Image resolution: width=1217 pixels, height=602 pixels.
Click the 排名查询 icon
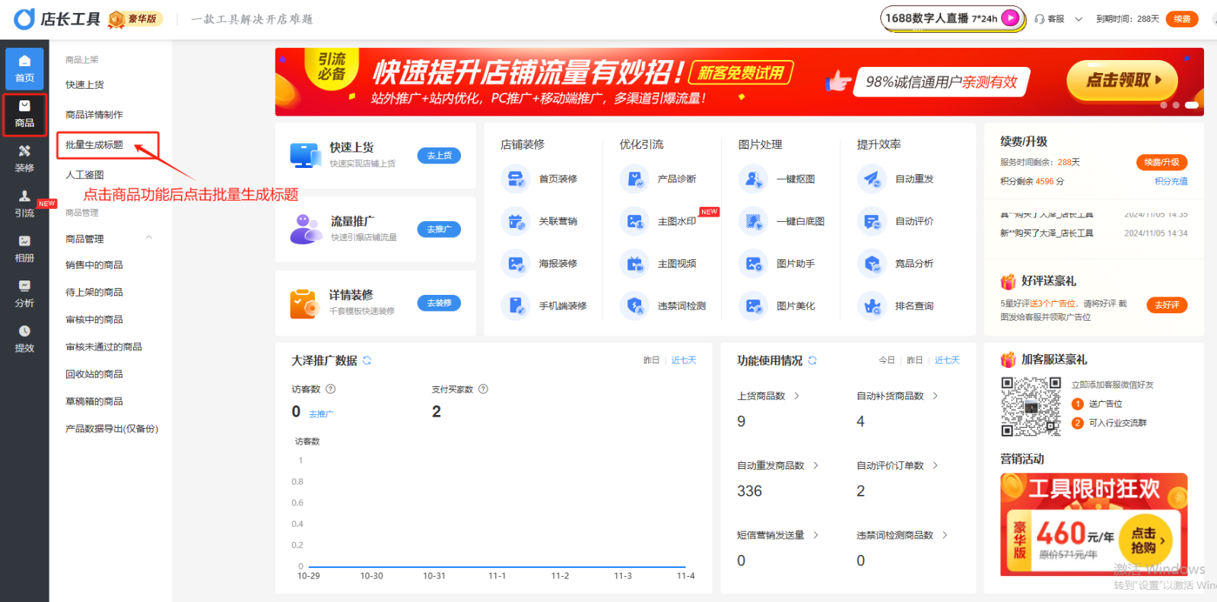(x=872, y=306)
